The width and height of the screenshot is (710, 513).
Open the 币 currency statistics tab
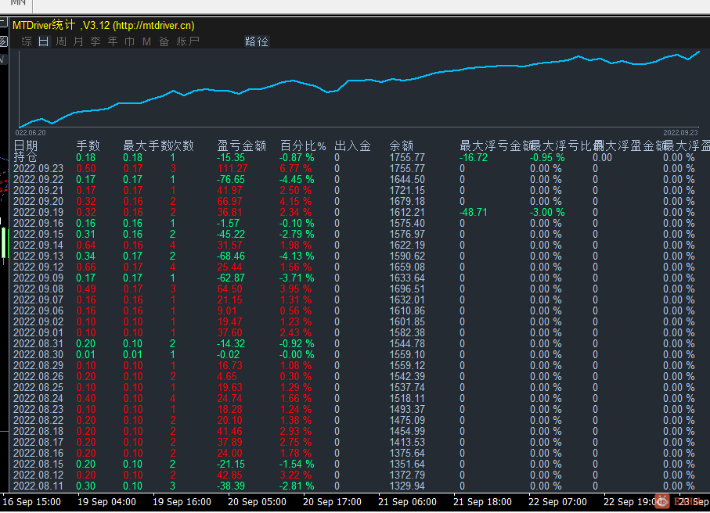(129, 41)
